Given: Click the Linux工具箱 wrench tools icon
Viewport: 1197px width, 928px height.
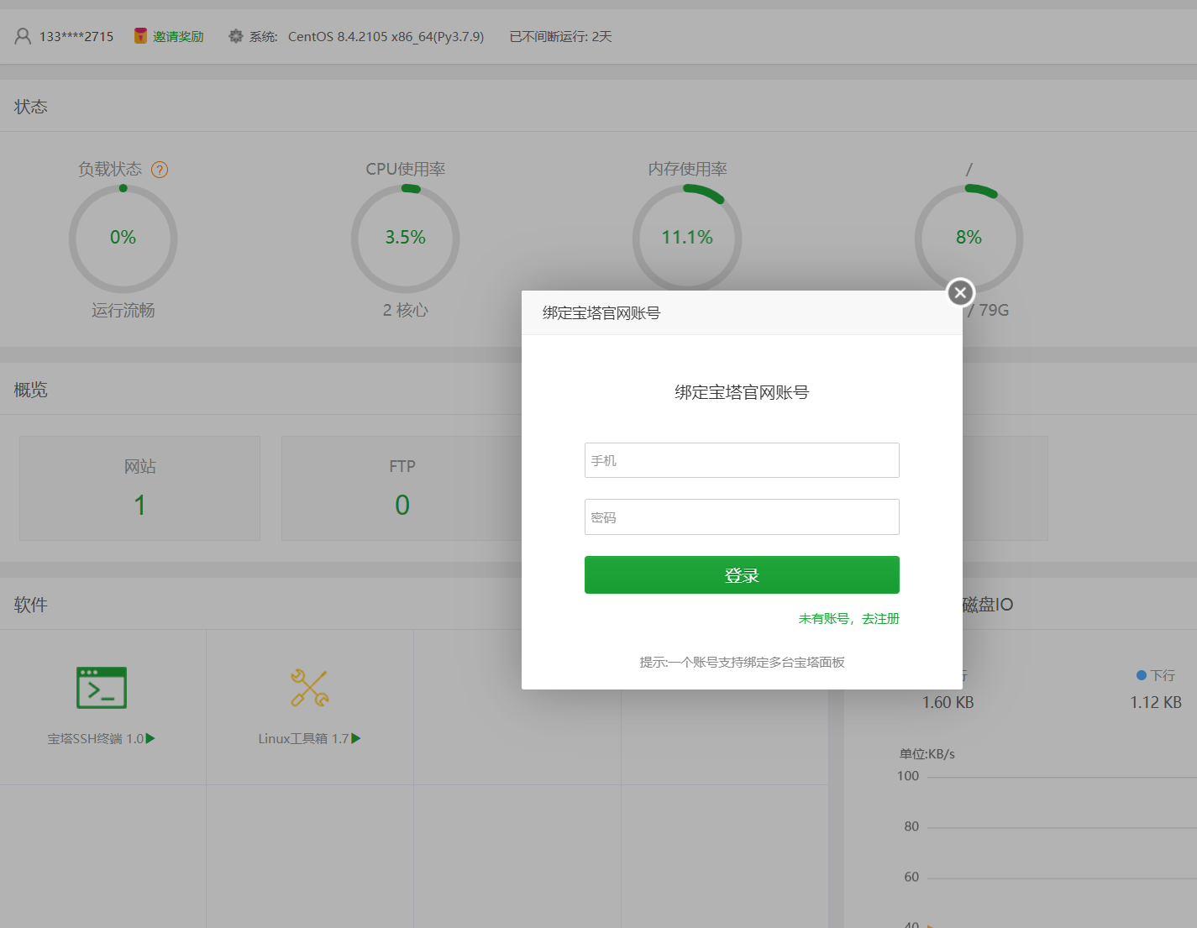Looking at the screenshot, I should 309,688.
